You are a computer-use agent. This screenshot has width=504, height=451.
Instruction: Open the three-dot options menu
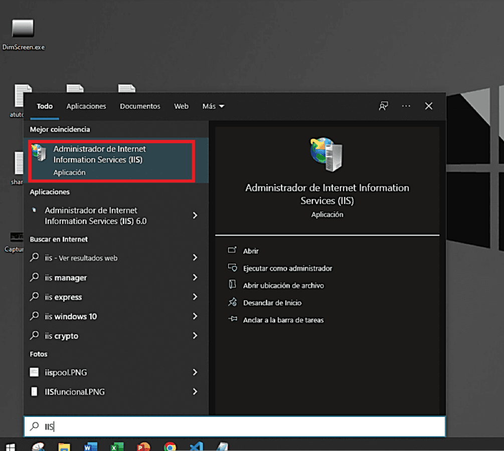pyautogui.click(x=406, y=106)
